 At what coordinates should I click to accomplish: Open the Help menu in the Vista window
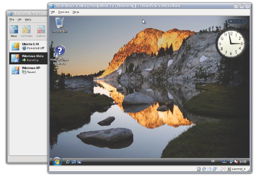76,12
